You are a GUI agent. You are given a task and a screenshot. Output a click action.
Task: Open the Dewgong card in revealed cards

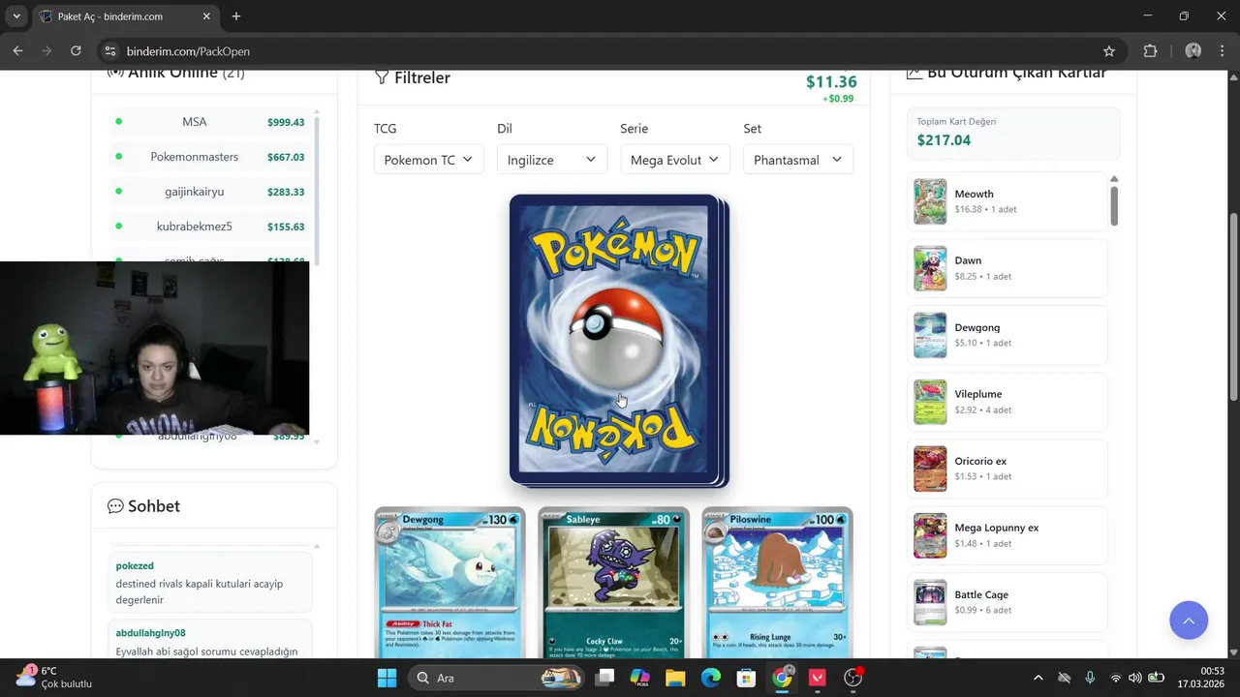pyautogui.click(x=449, y=582)
